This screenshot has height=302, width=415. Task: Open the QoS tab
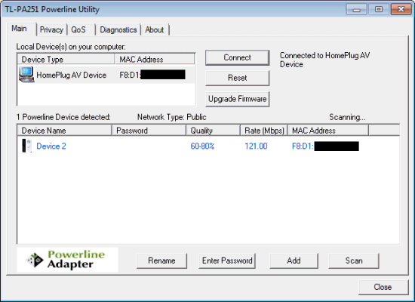[x=78, y=29]
